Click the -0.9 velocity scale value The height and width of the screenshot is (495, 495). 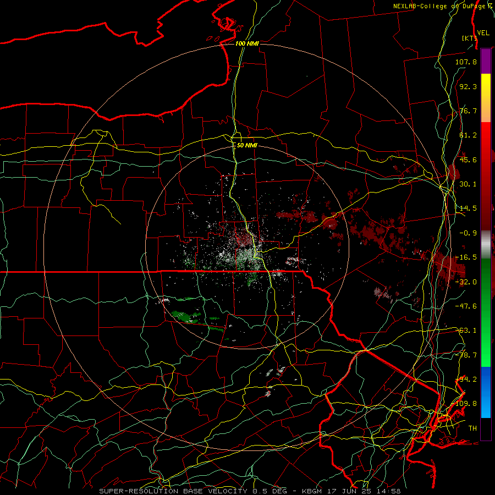[468, 233]
